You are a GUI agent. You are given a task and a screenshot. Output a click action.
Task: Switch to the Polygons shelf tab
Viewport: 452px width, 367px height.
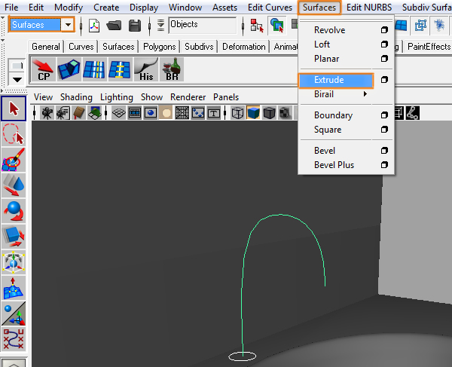point(160,47)
